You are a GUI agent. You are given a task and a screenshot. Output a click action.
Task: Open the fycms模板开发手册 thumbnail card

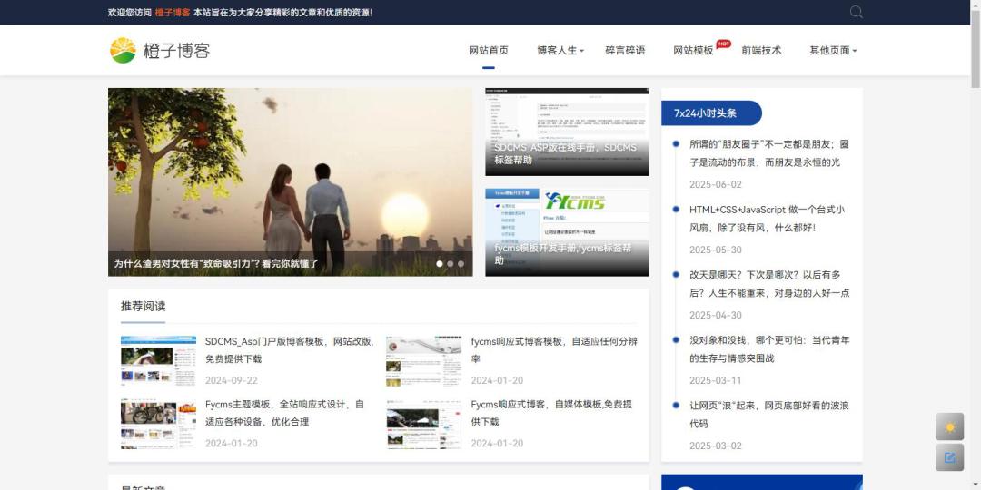pyautogui.click(x=567, y=232)
